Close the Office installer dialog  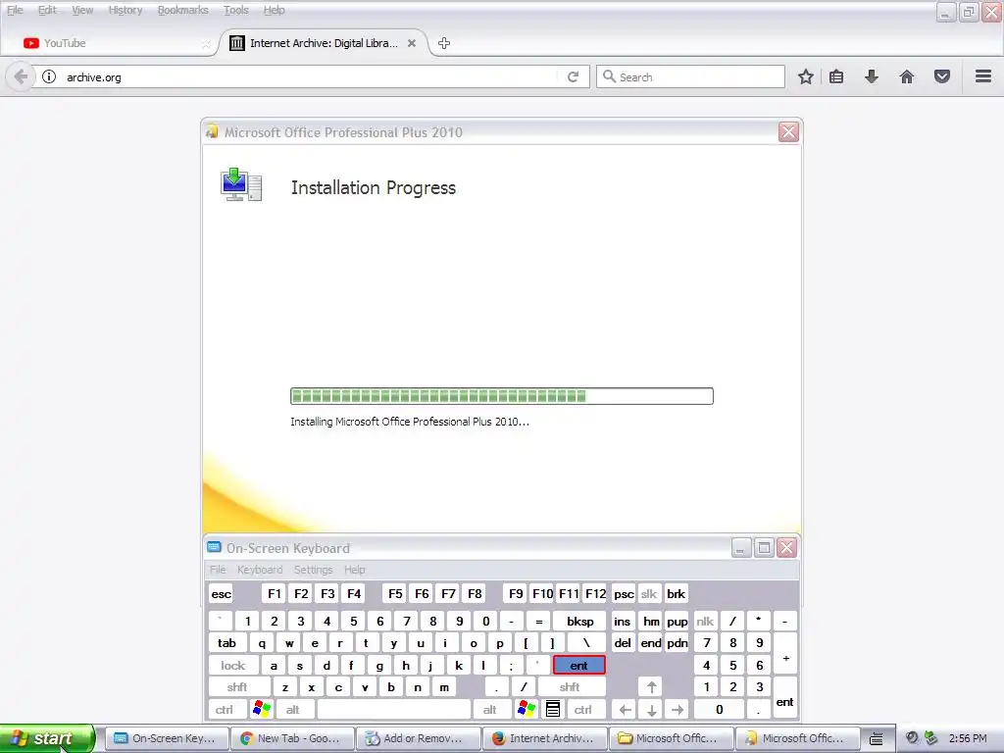[x=788, y=132]
